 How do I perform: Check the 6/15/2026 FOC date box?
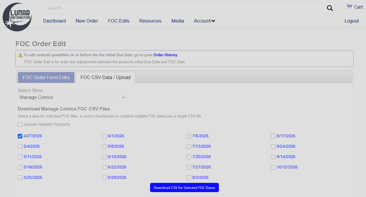click(104, 157)
